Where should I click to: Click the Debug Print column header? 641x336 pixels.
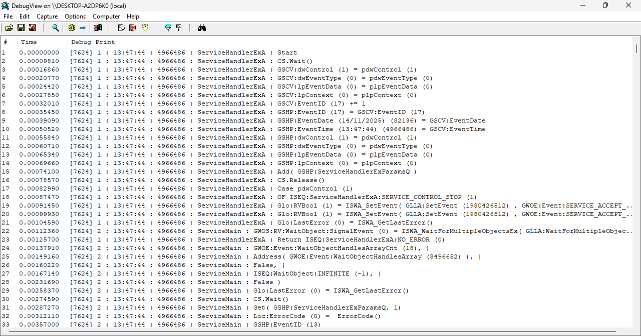point(93,42)
